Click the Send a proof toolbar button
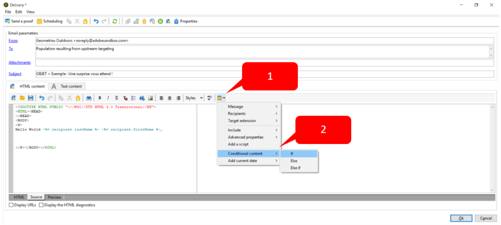Viewport: 501px width, 225px height. [20, 21]
